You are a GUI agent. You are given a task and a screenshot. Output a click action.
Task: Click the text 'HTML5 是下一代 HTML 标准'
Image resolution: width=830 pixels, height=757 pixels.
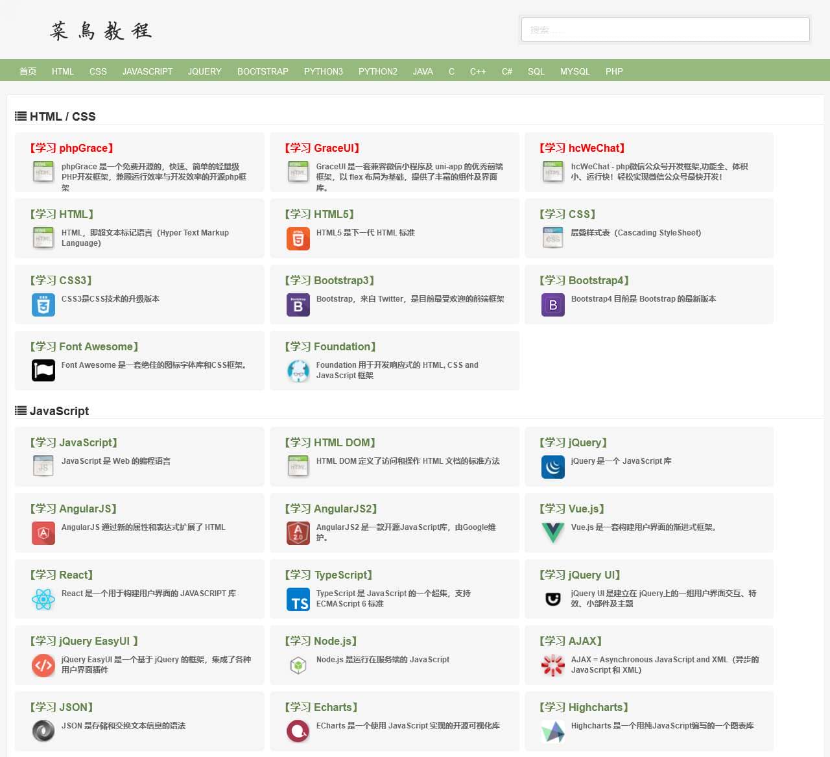366,233
